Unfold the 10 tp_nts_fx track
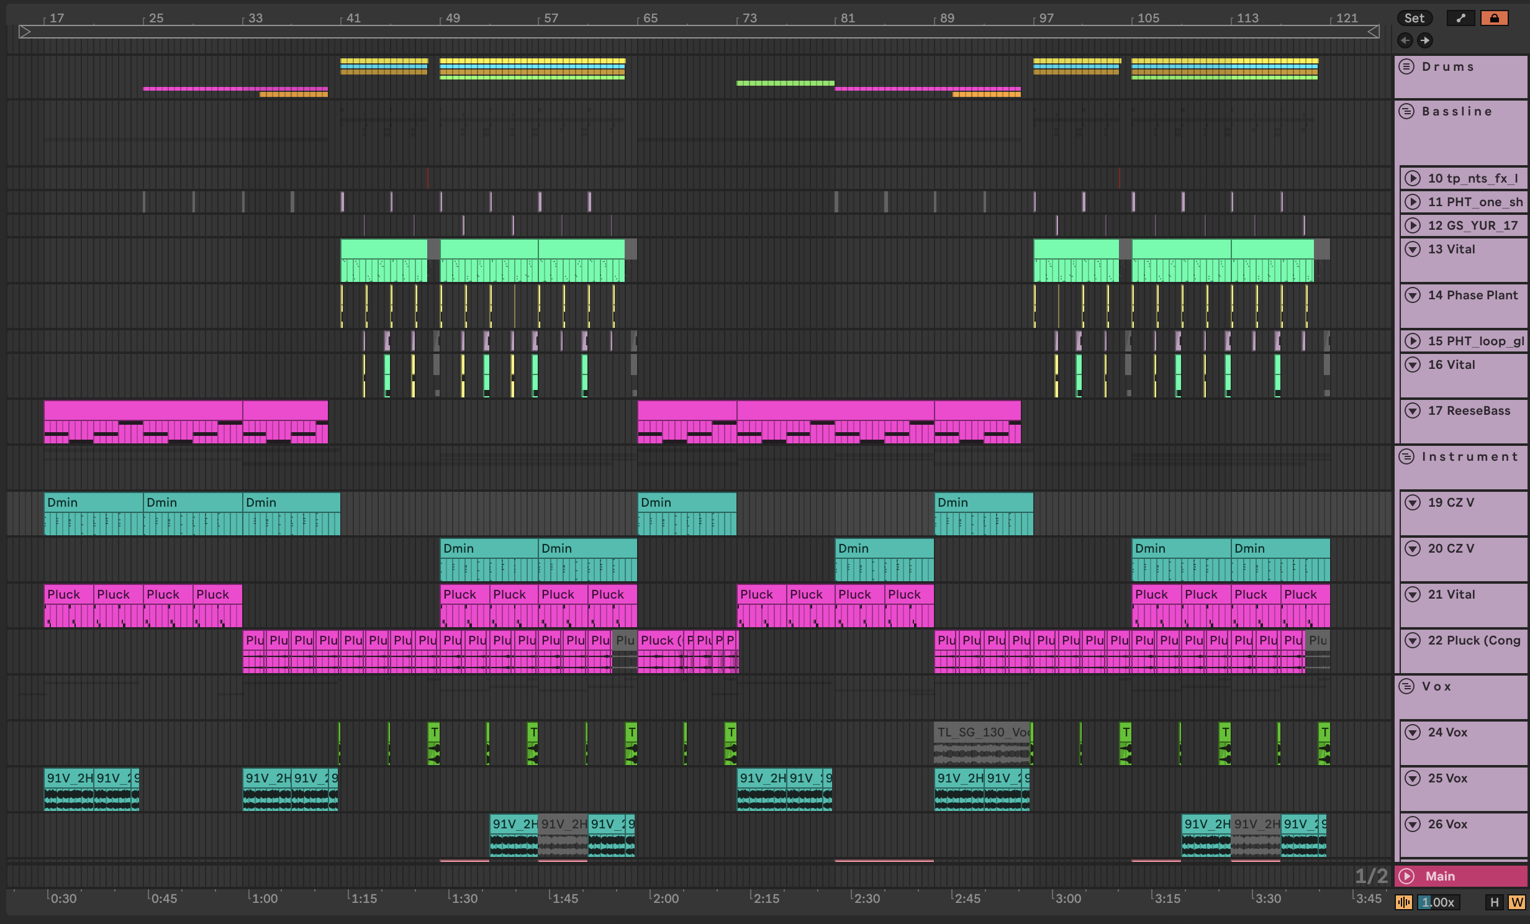 pos(1413,178)
